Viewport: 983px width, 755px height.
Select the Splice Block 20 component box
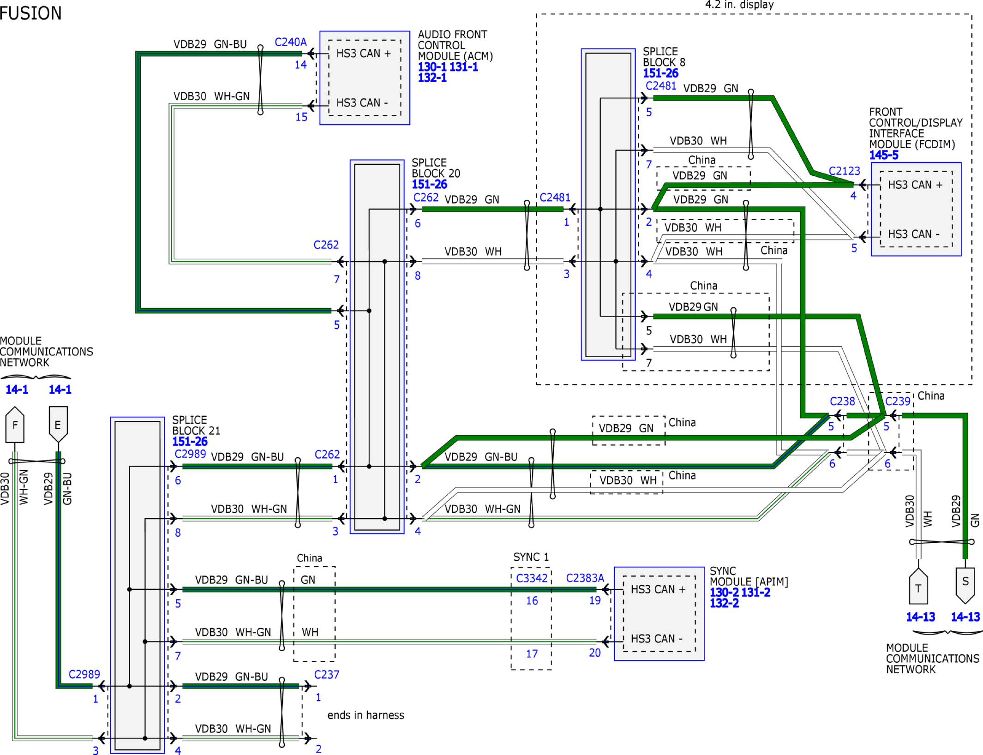[x=377, y=347]
